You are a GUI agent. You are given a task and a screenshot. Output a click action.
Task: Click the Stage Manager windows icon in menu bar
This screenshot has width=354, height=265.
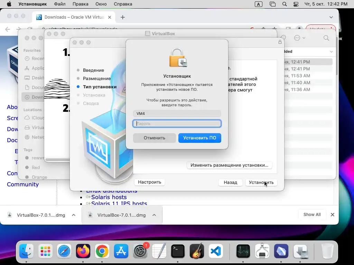272,4
